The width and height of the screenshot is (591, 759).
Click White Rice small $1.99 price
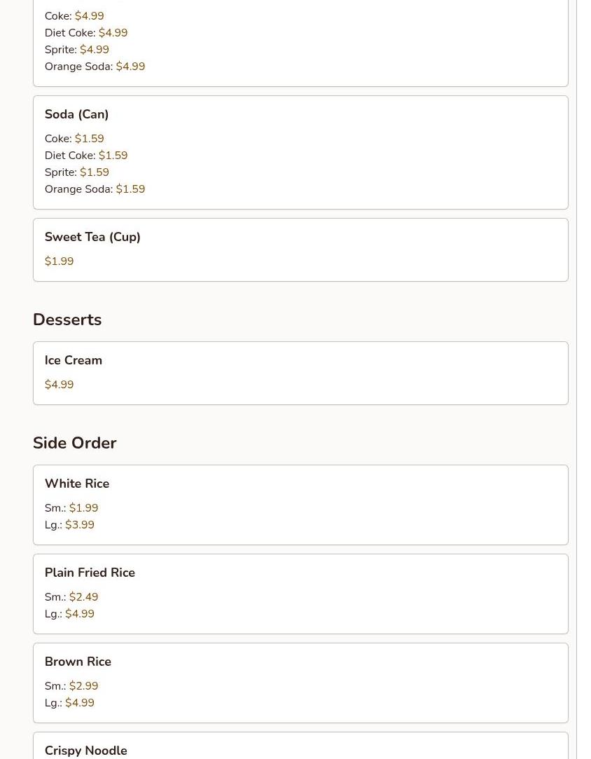click(83, 508)
